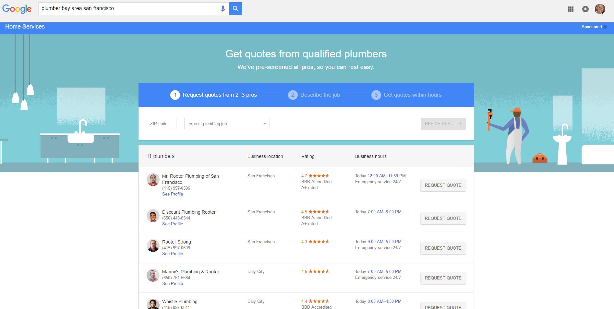Click the Business hours column header
Screen dimensions: 614x309
click(371, 156)
